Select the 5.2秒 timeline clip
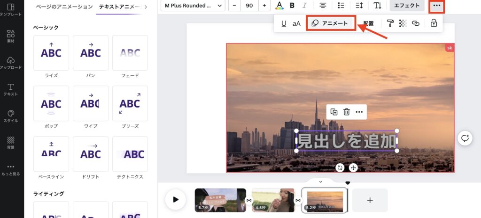Viewport: 481px width, 218px height. 325,200
